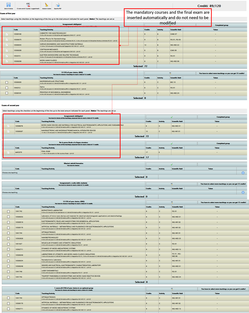Image resolution: width=249 pixels, height=313 pixels.
Task: Click first-year Insegnamenti obbligatori panel header
Action: 72,24
